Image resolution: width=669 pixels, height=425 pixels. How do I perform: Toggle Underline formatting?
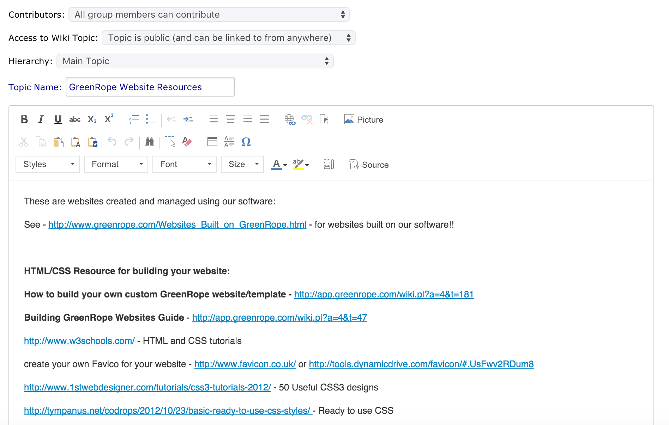pyautogui.click(x=58, y=119)
